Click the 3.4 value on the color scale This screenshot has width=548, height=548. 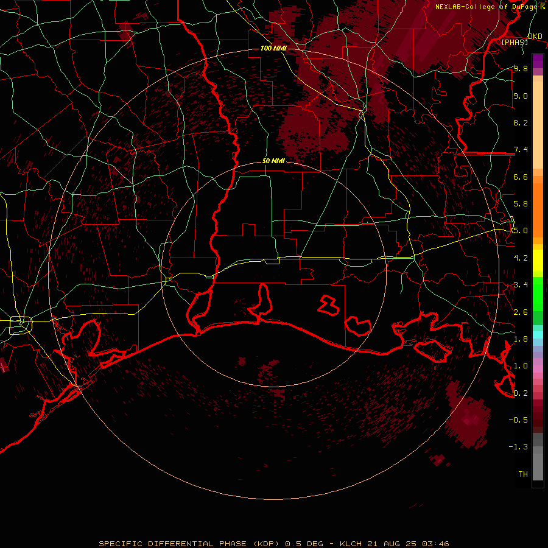[x=521, y=285]
